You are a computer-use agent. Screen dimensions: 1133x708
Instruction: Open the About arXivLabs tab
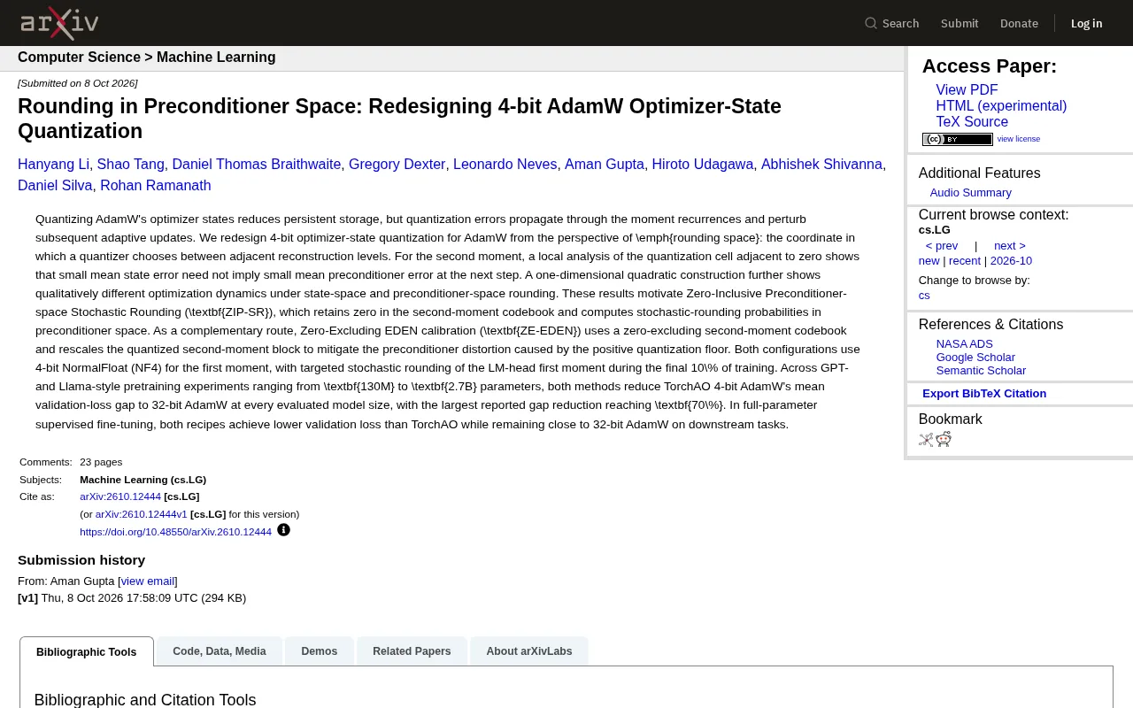pyautogui.click(x=529, y=651)
